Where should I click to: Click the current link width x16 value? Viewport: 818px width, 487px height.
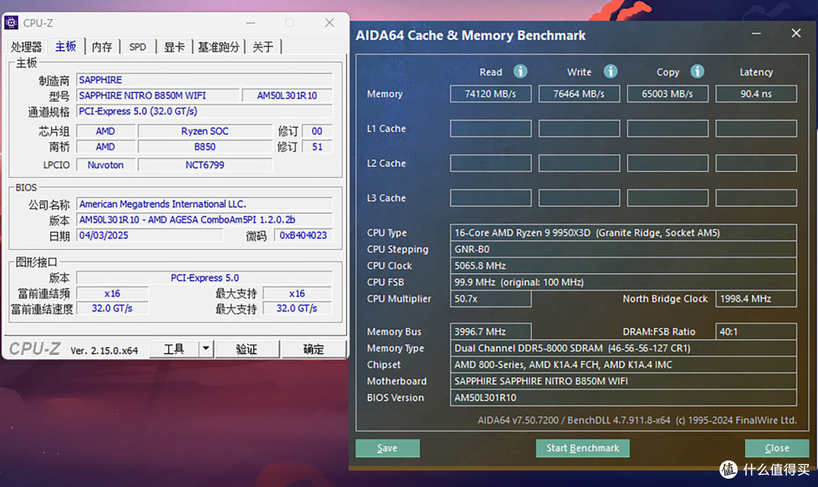point(112,293)
